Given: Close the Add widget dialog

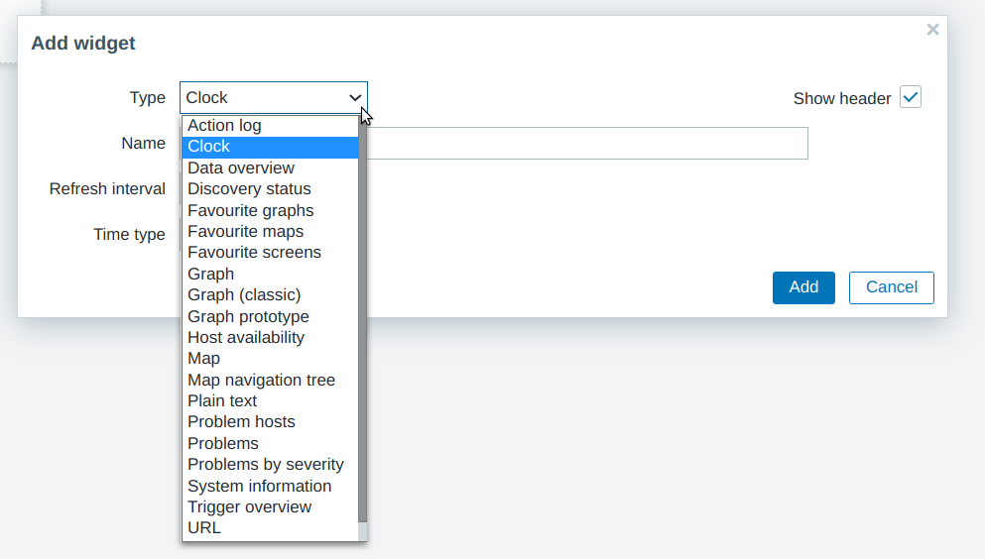Looking at the screenshot, I should point(932,30).
